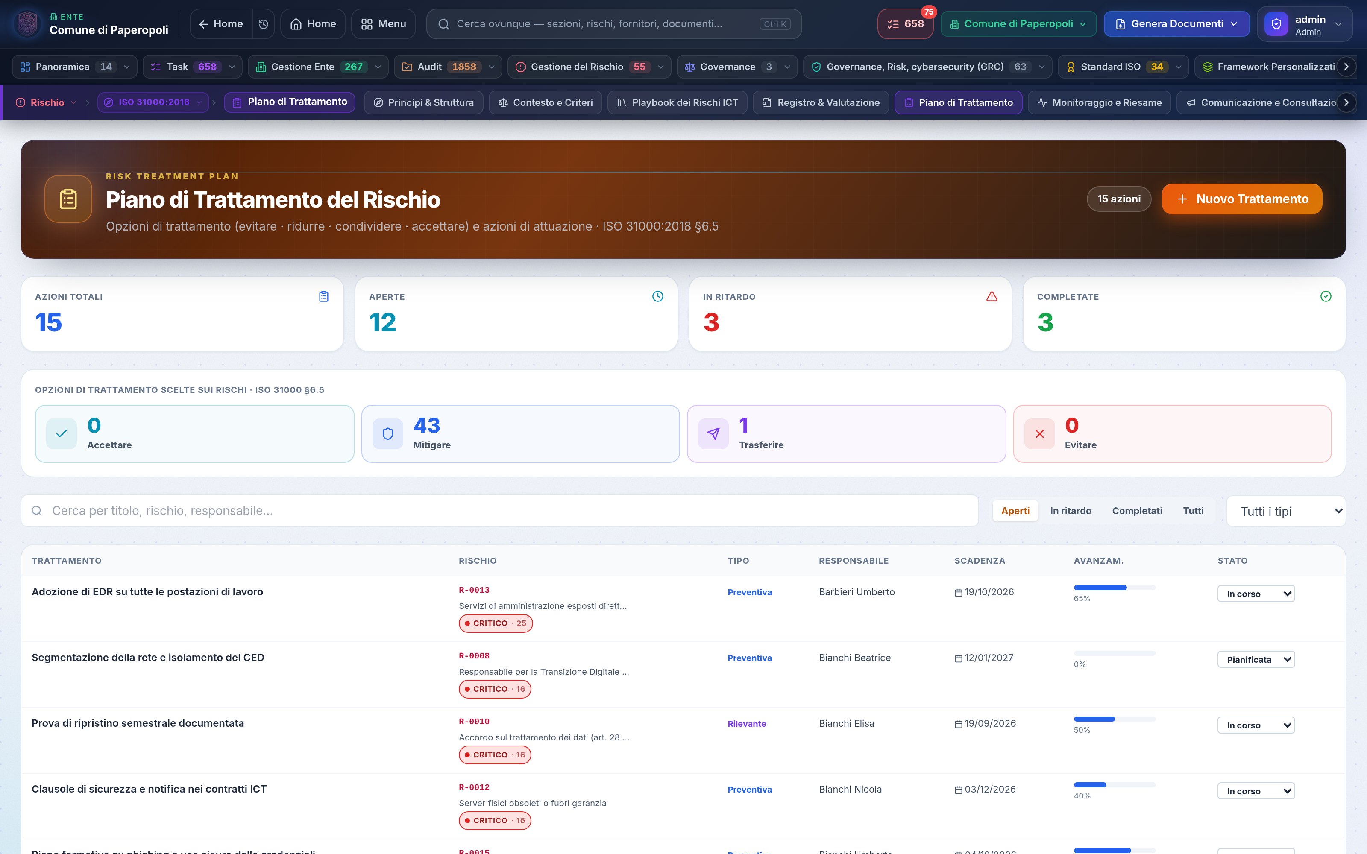
Task: Click the clipboard icon in Risk Treatment Plan header
Action: click(68, 199)
